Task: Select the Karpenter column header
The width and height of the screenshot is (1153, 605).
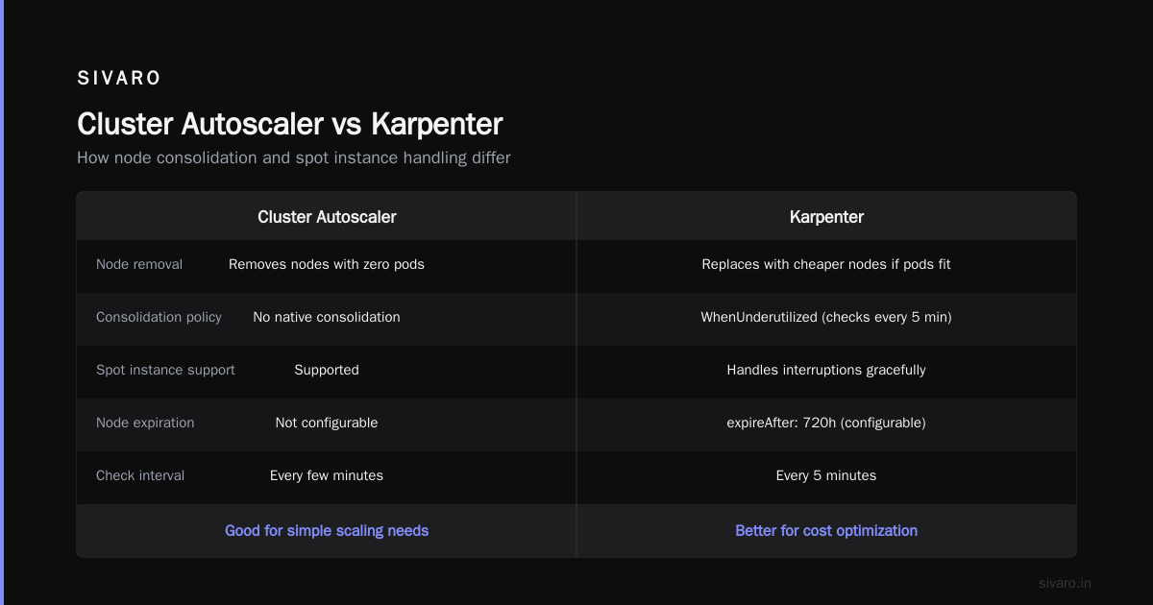Action: pyautogui.click(x=826, y=217)
